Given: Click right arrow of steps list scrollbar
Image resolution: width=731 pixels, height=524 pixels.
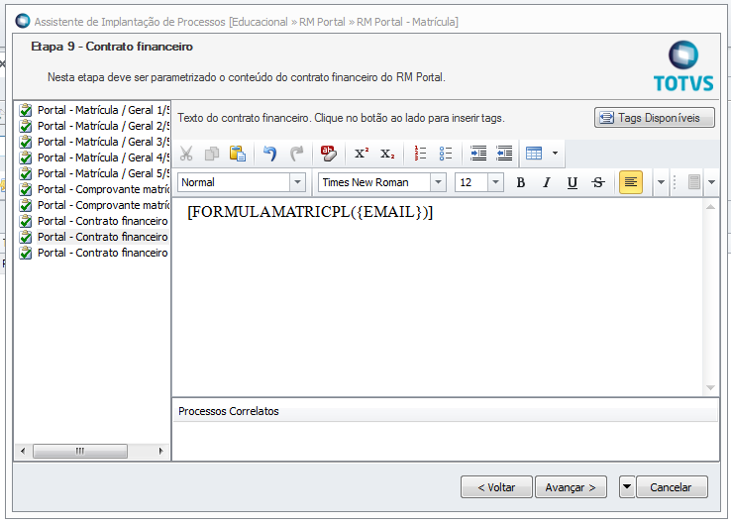Looking at the screenshot, I should (160, 451).
